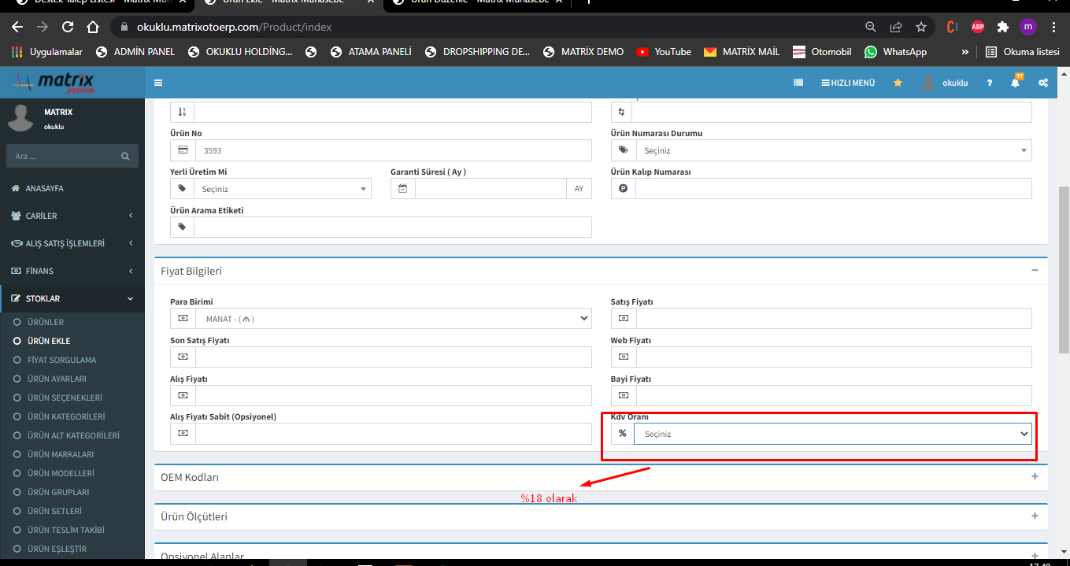Expand the OEM Kodları section
This screenshot has height=566, width=1070.
coord(1035,477)
